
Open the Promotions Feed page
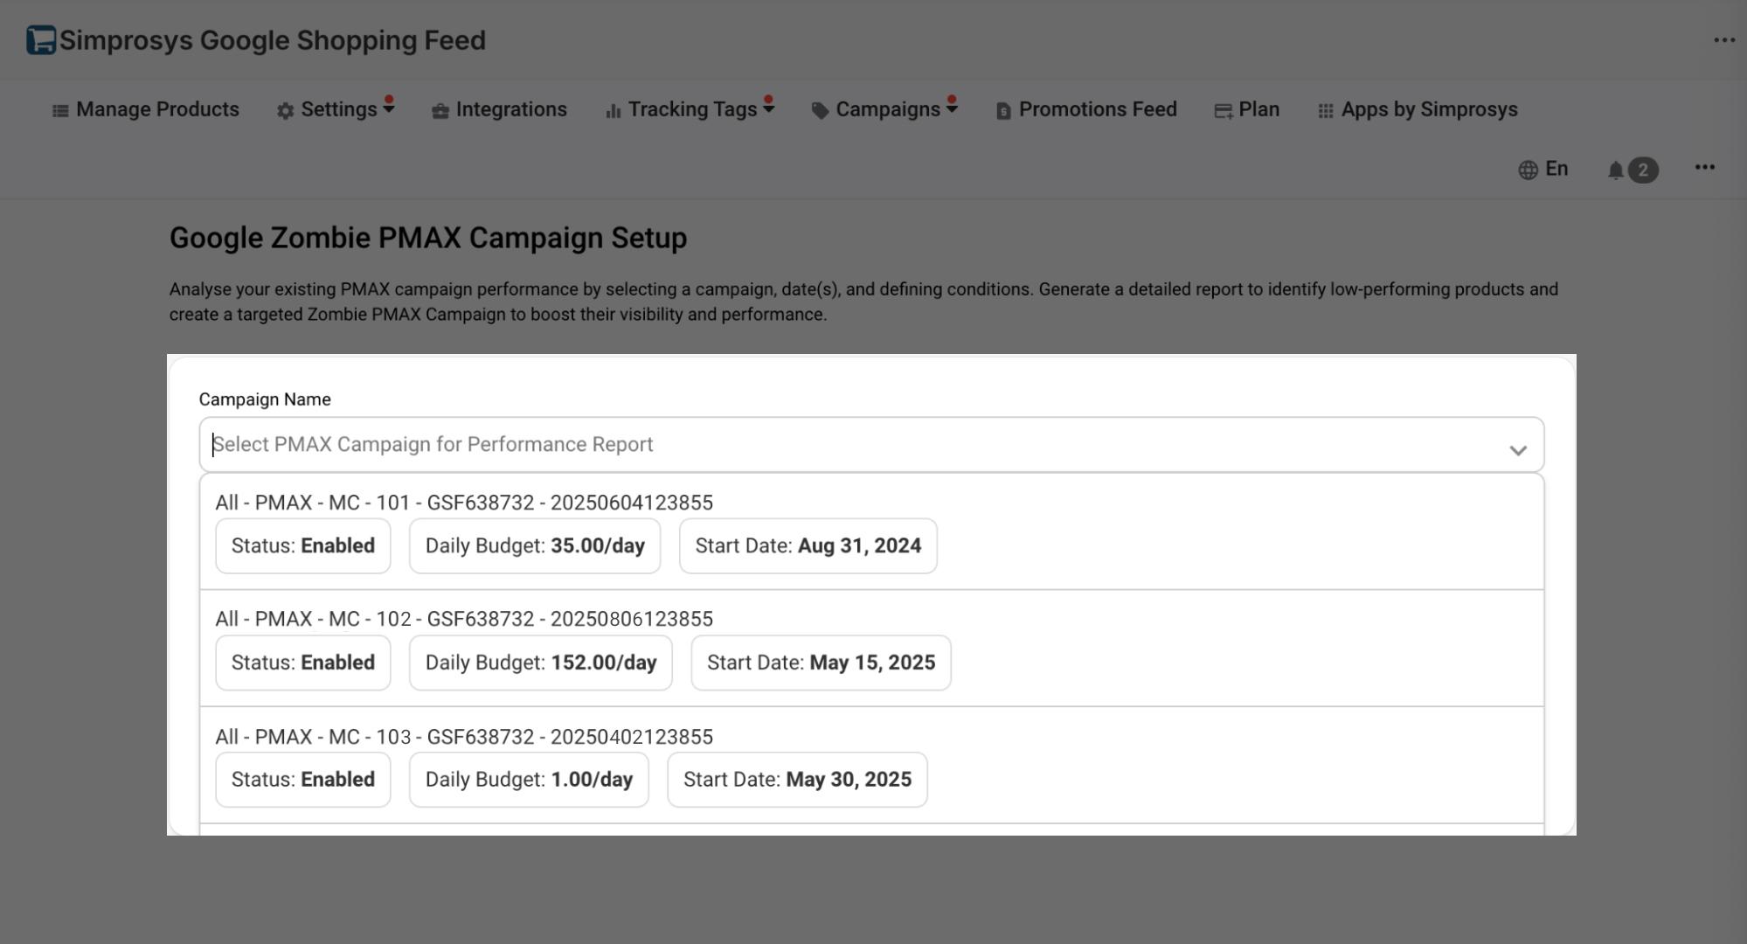(1097, 109)
